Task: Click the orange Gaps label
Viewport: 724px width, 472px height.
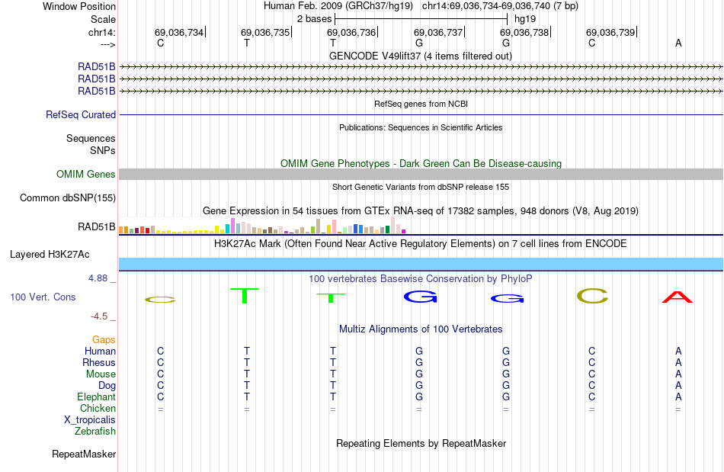Action: pos(104,339)
